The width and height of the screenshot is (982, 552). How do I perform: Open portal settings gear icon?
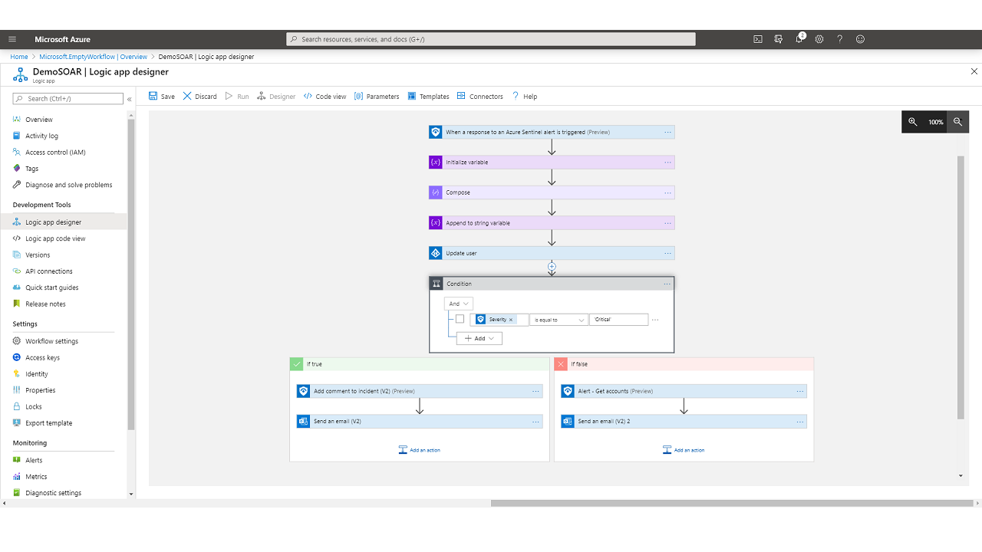(x=819, y=39)
